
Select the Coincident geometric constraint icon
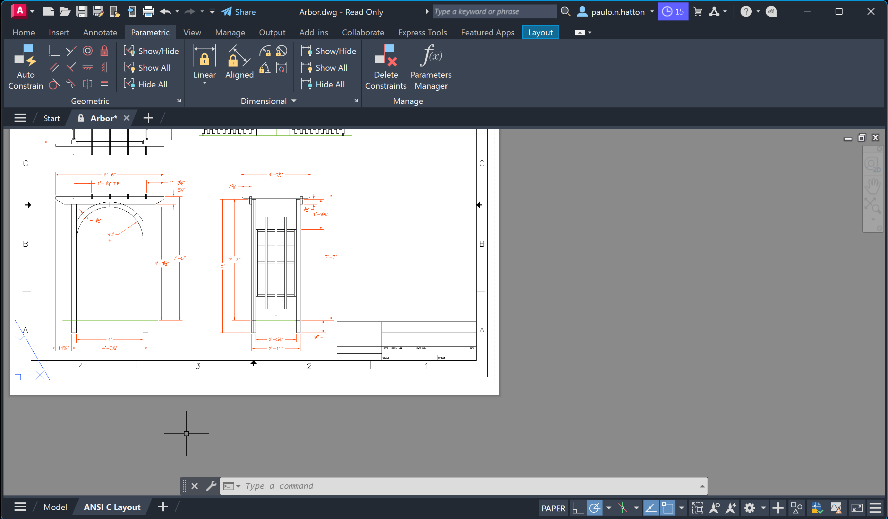54,51
